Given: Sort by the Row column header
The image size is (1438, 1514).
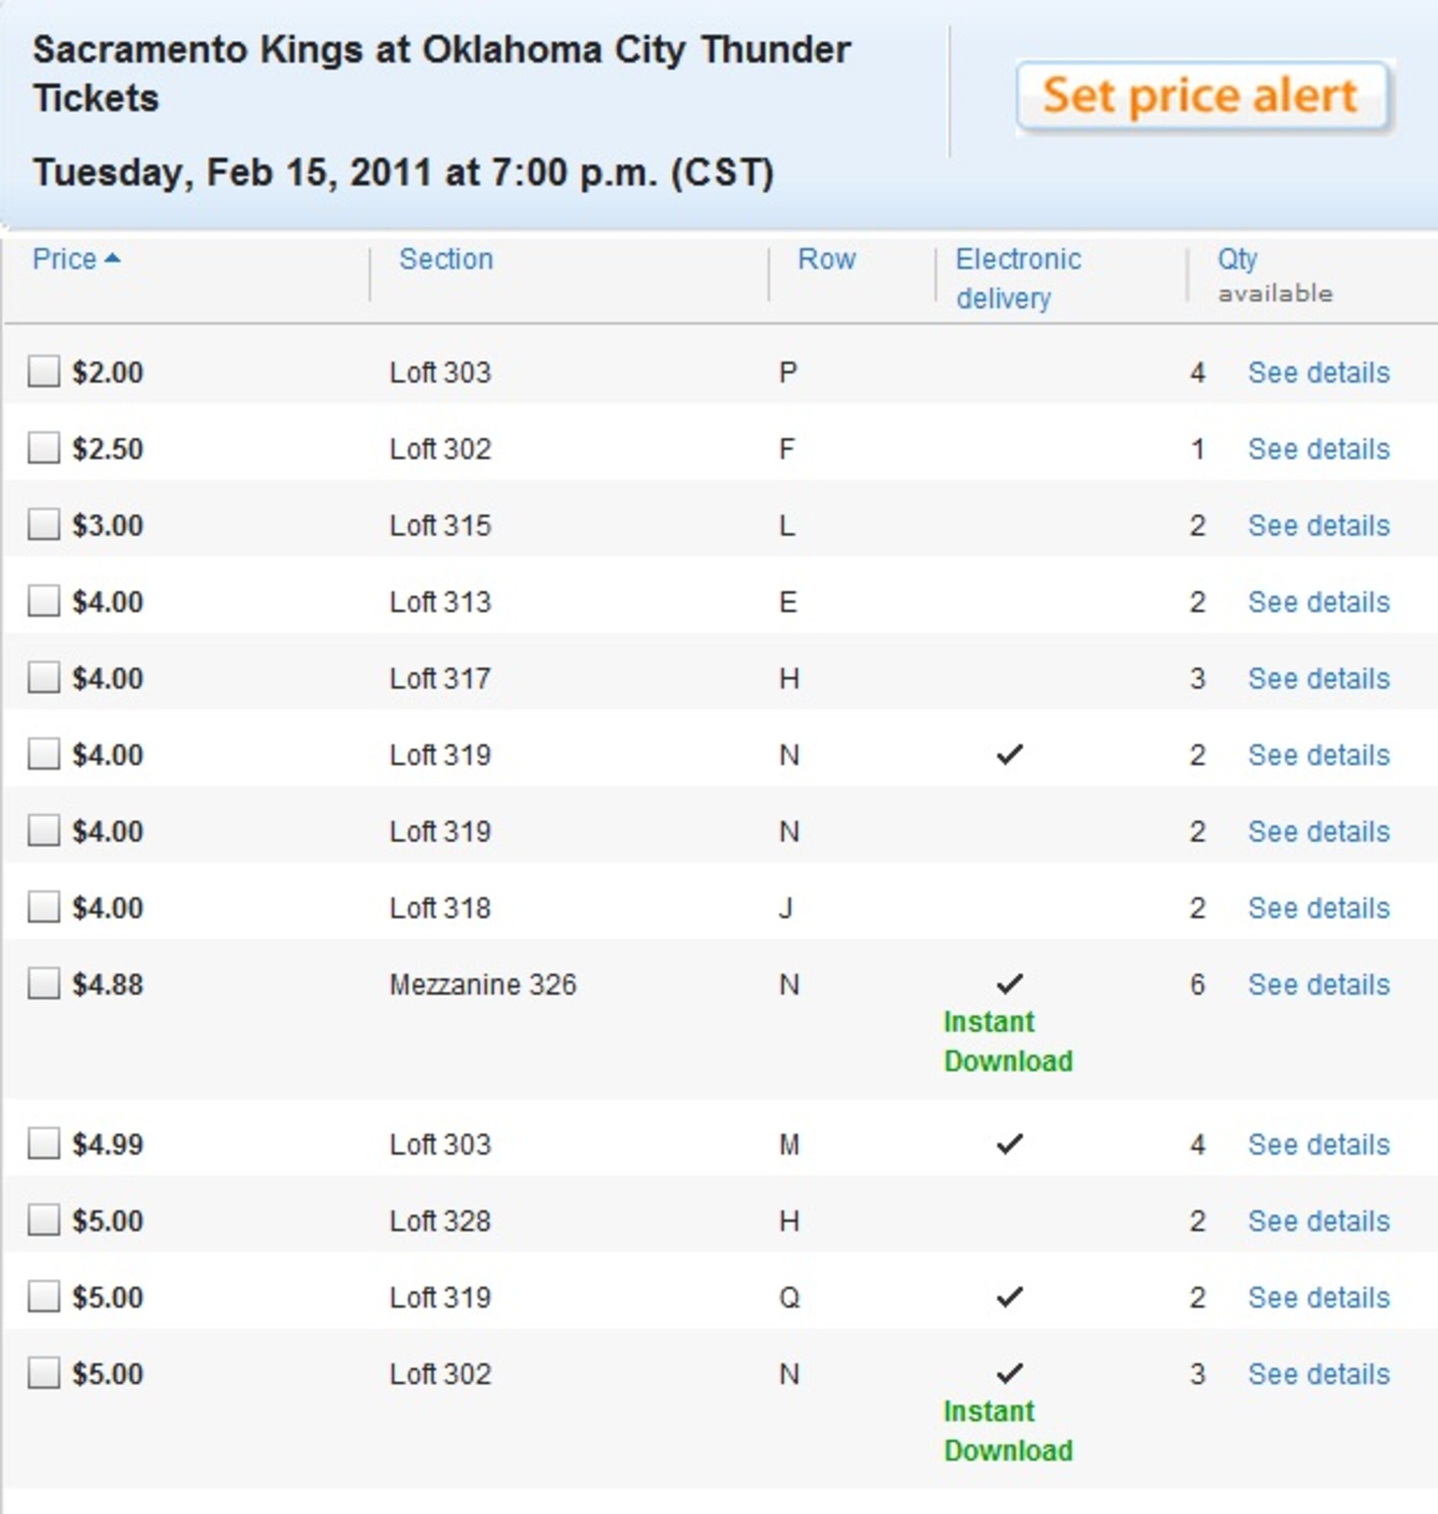Looking at the screenshot, I should [826, 259].
